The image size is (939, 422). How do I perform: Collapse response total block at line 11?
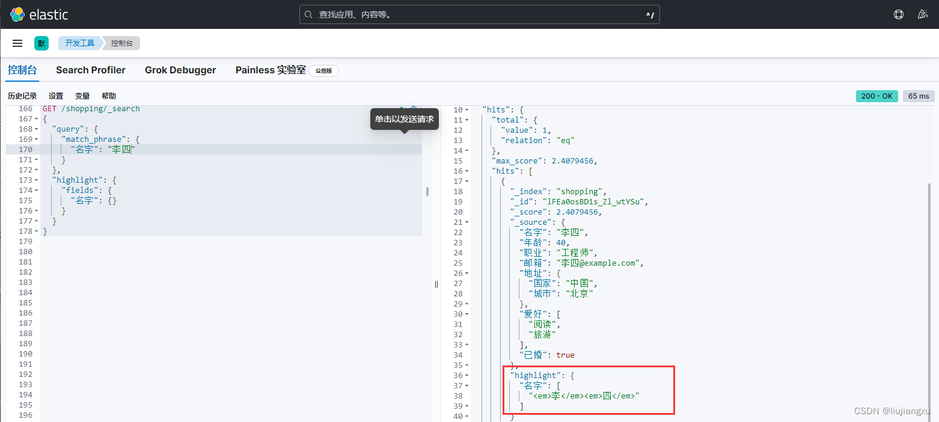click(x=467, y=120)
